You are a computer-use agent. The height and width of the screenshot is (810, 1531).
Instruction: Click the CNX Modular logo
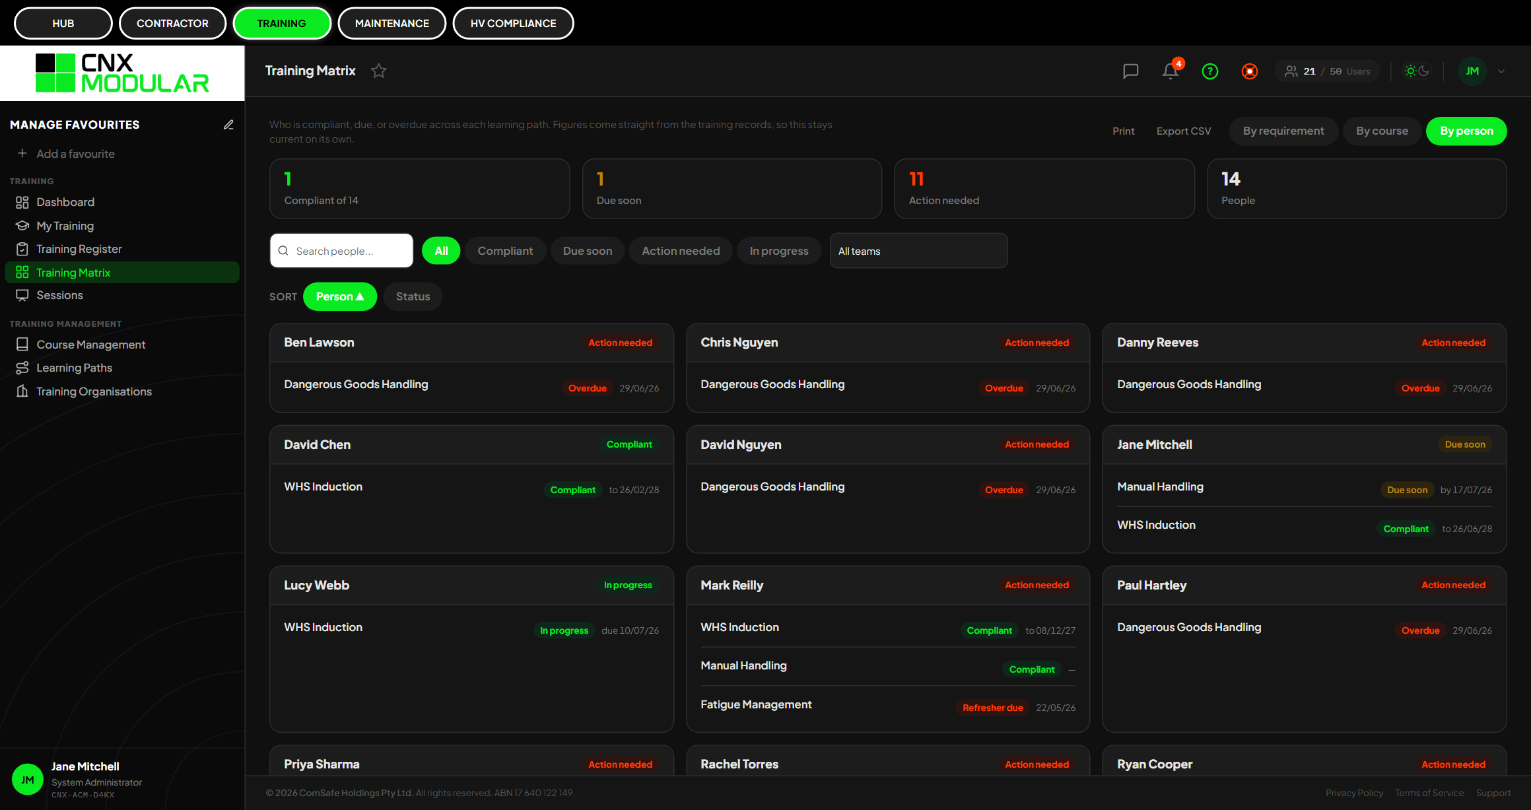coord(122,73)
